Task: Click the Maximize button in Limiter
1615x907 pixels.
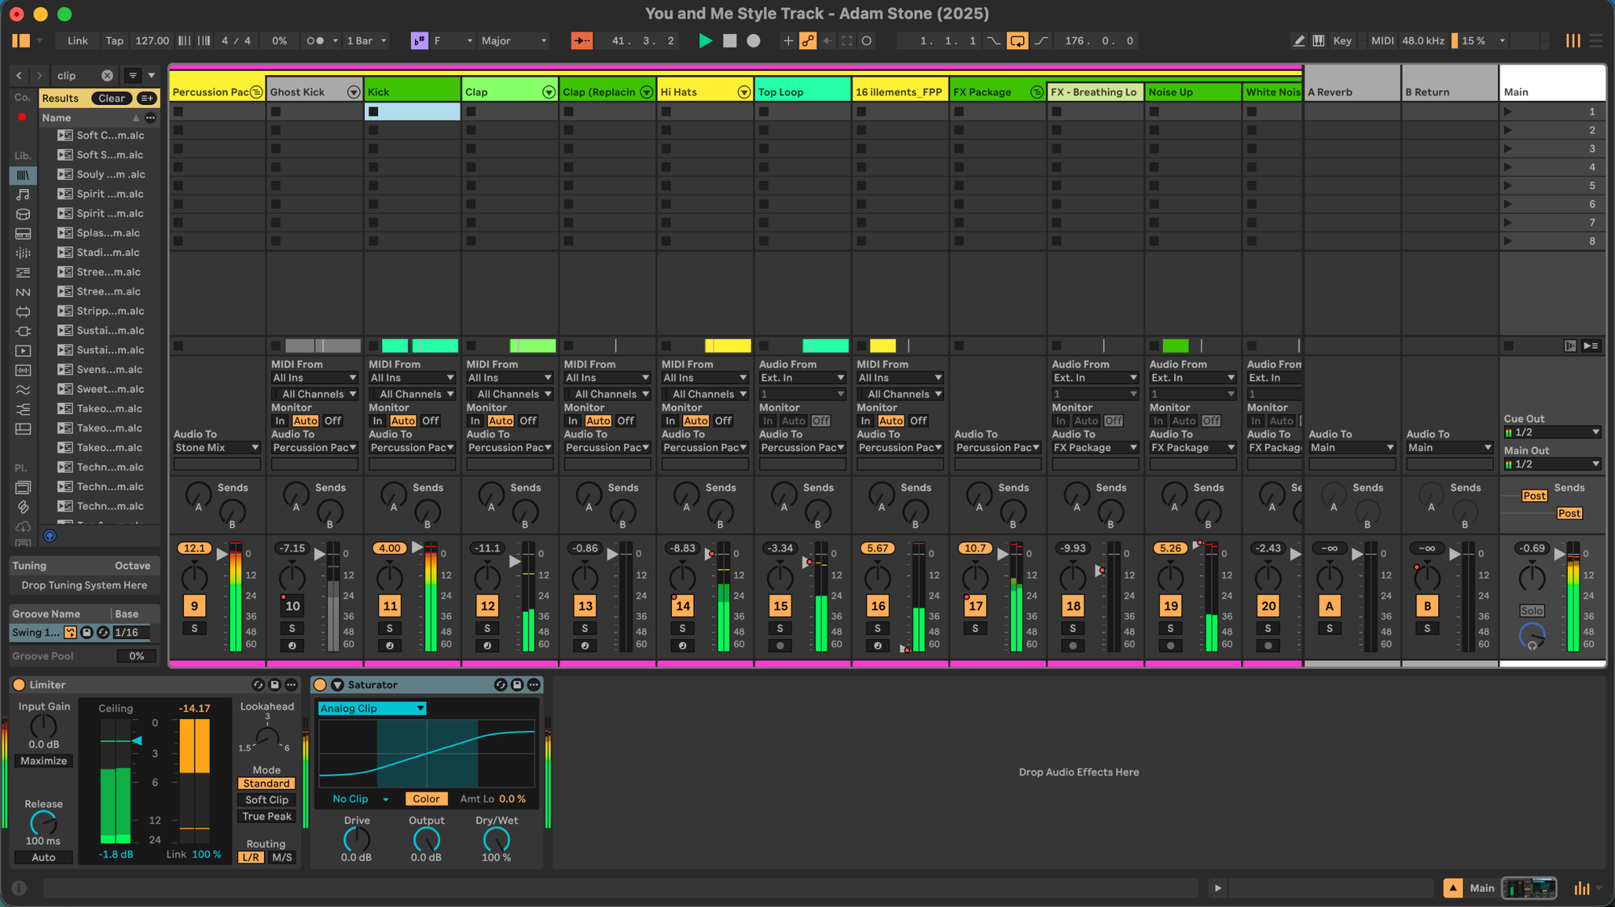Action: [x=44, y=761]
